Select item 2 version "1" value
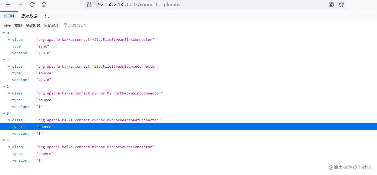The height and width of the screenshot is (175, 377). coord(39,107)
